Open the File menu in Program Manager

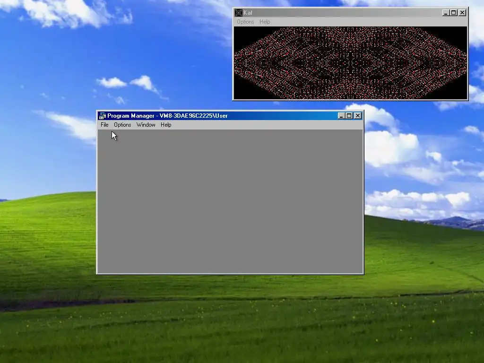[104, 125]
